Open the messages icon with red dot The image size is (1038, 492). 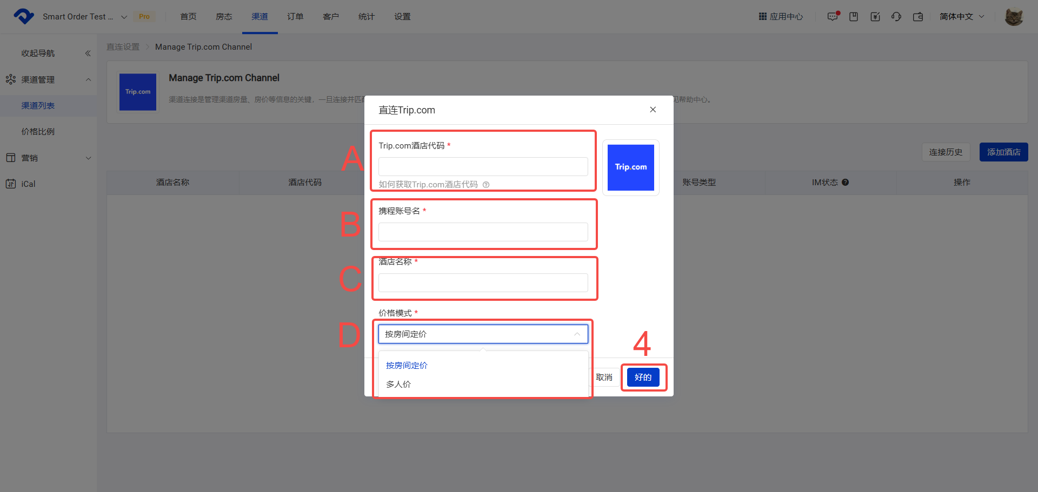[833, 17]
